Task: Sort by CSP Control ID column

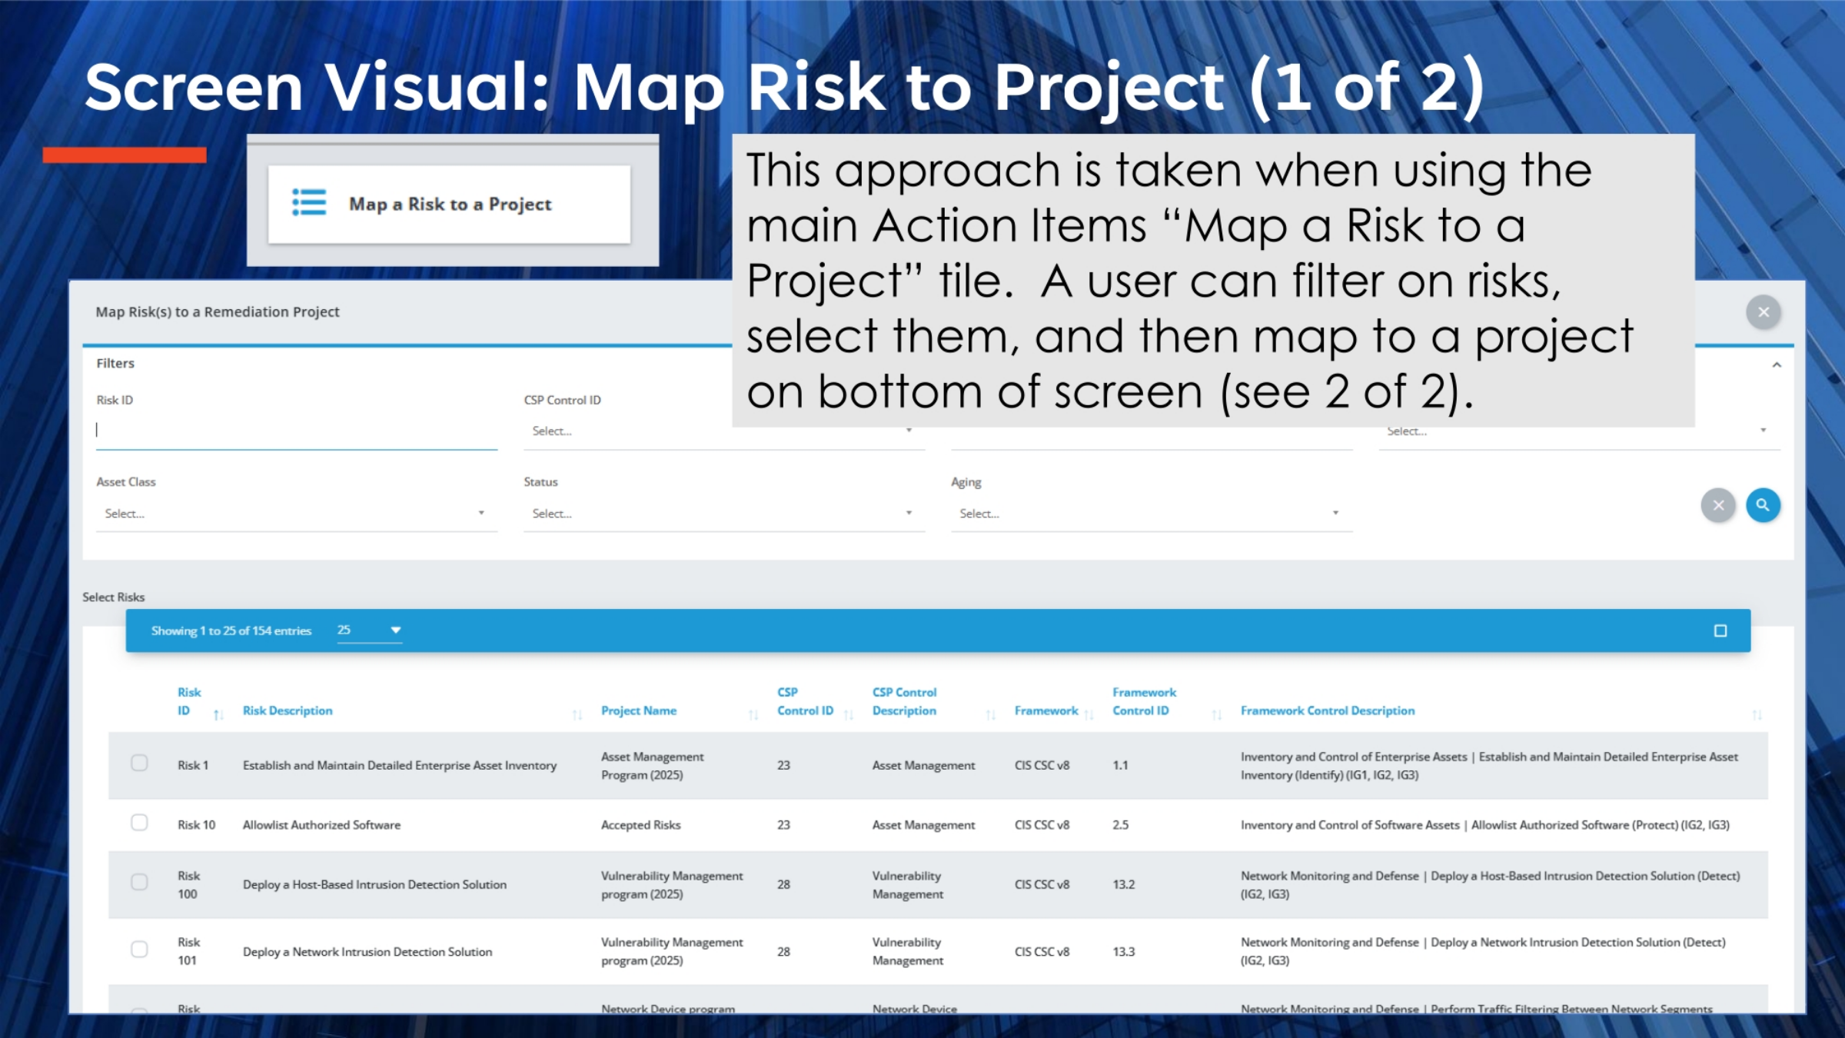Action: point(849,715)
